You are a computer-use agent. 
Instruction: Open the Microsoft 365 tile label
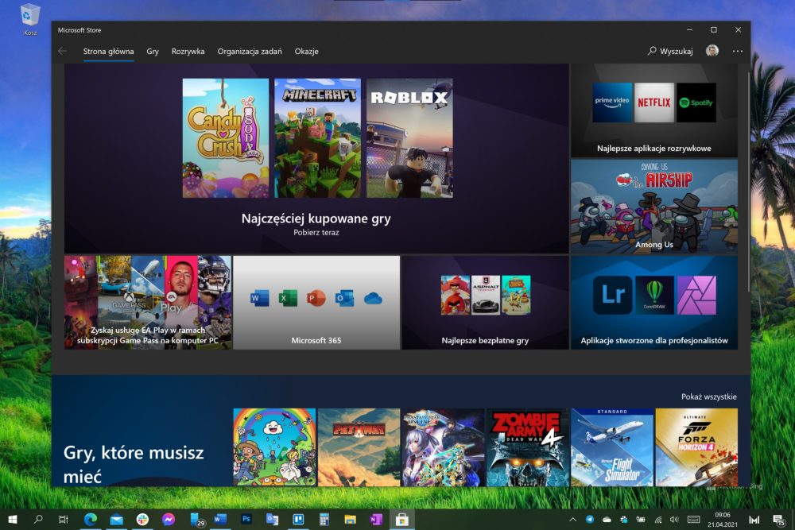(x=316, y=341)
